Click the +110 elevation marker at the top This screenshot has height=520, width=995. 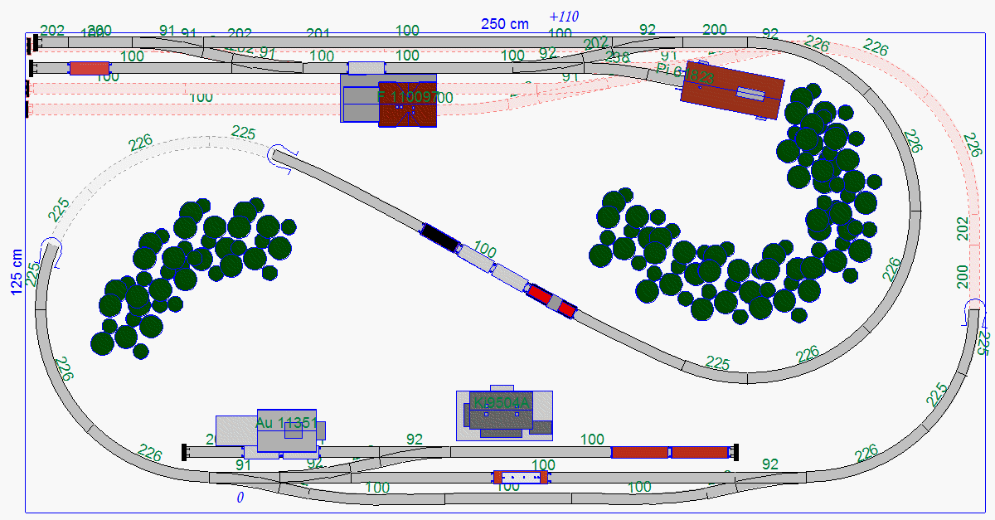(564, 16)
